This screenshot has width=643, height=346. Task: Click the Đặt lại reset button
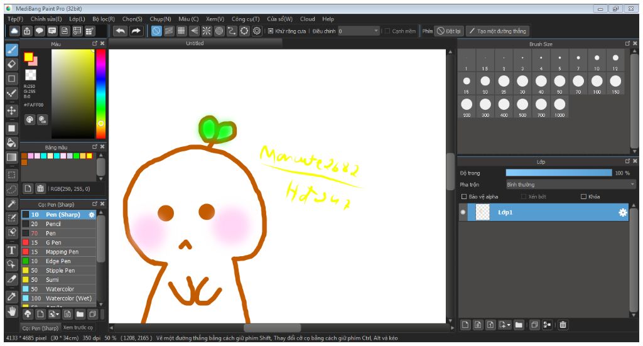448,31
